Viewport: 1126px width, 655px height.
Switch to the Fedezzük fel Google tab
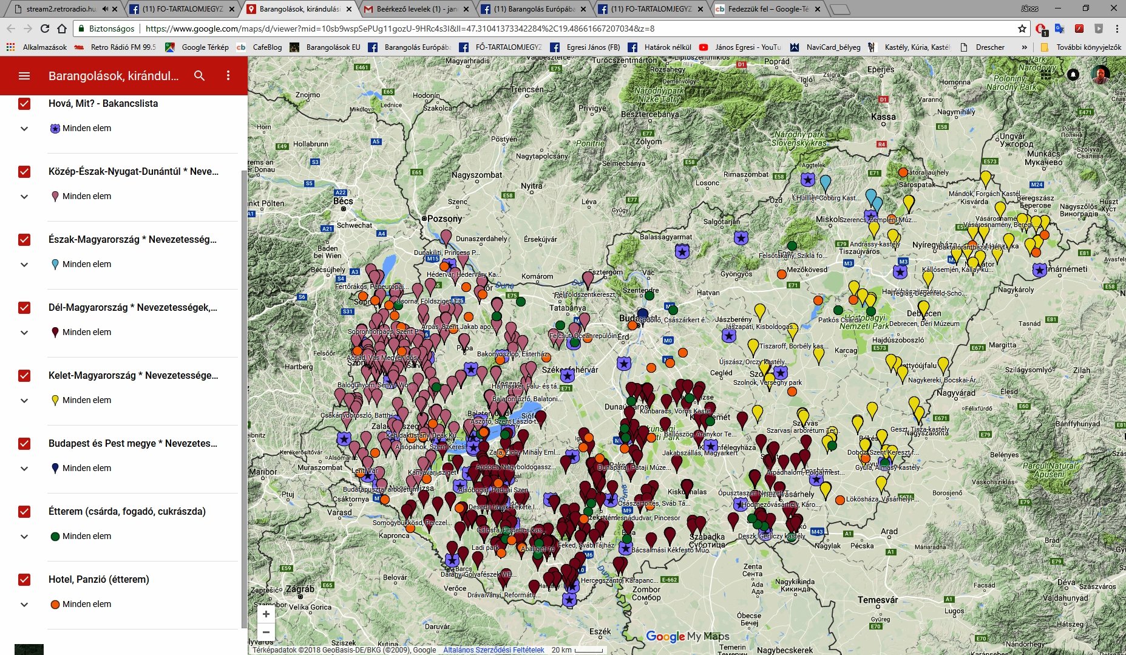(x=767, y=9)
